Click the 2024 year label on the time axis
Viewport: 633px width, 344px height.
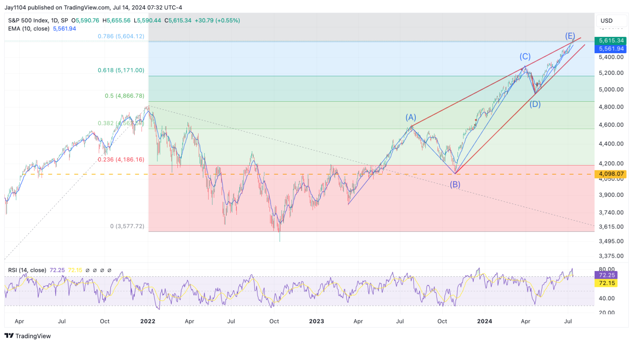click(485, 321)
